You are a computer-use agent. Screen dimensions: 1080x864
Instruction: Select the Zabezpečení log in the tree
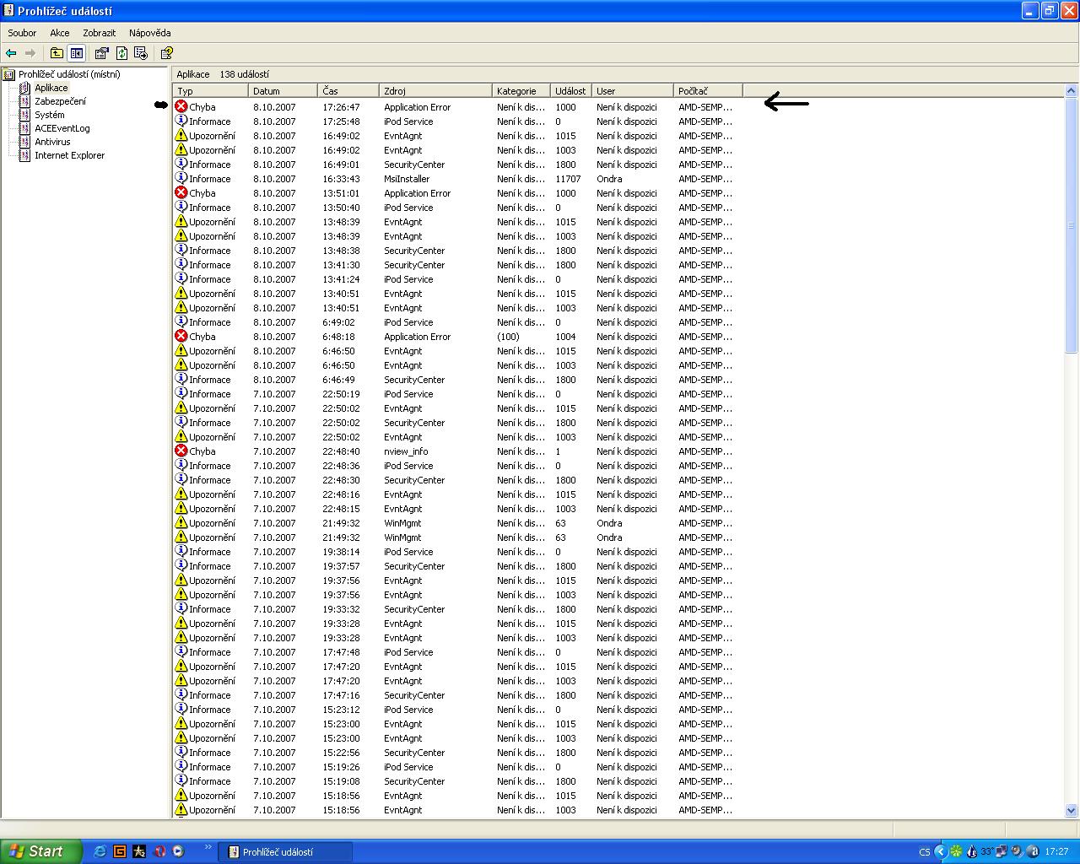coord(60,101)
